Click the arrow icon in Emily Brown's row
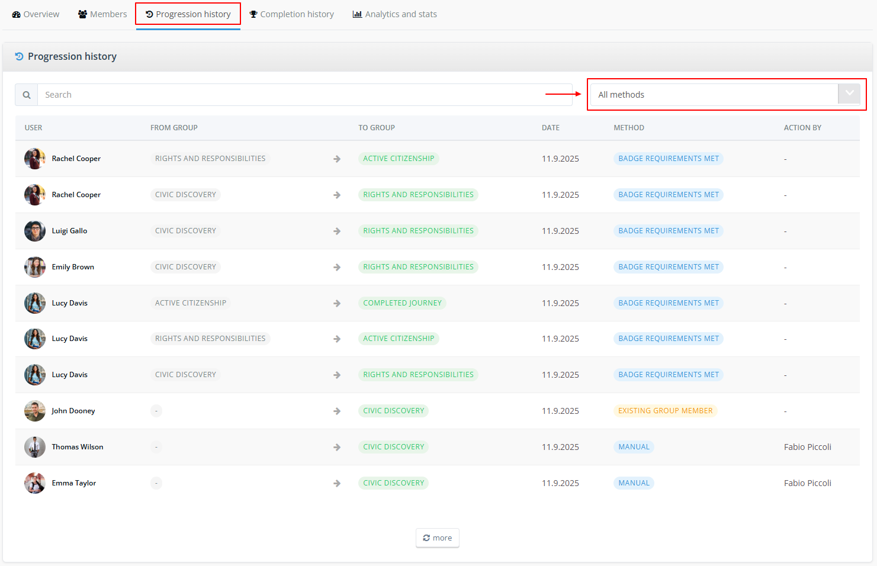The width and height of the screenshot is (877, 566). 337,267
